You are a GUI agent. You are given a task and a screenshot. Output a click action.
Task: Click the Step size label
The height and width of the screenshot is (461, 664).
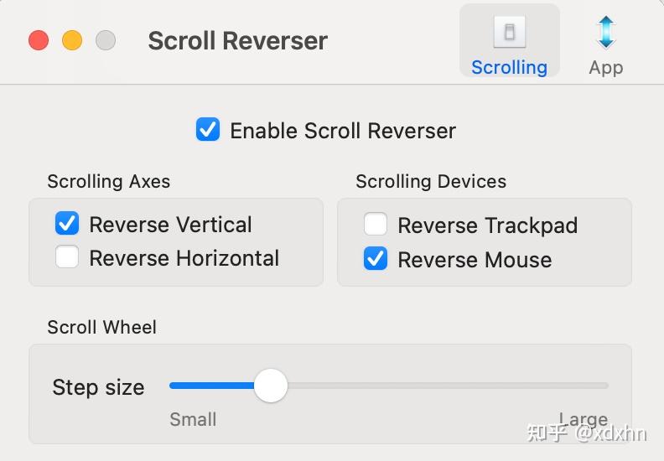tap(99, 387)
